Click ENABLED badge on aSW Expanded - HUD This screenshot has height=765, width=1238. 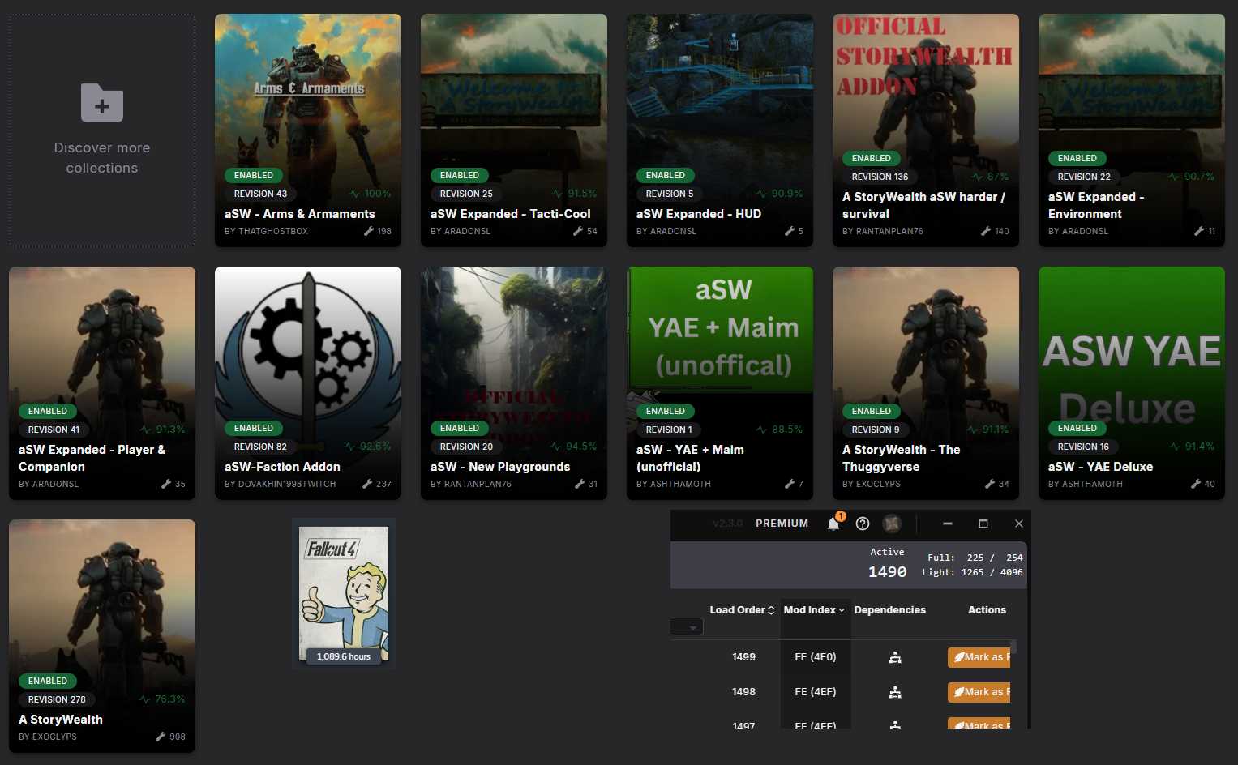coord(666,175)
